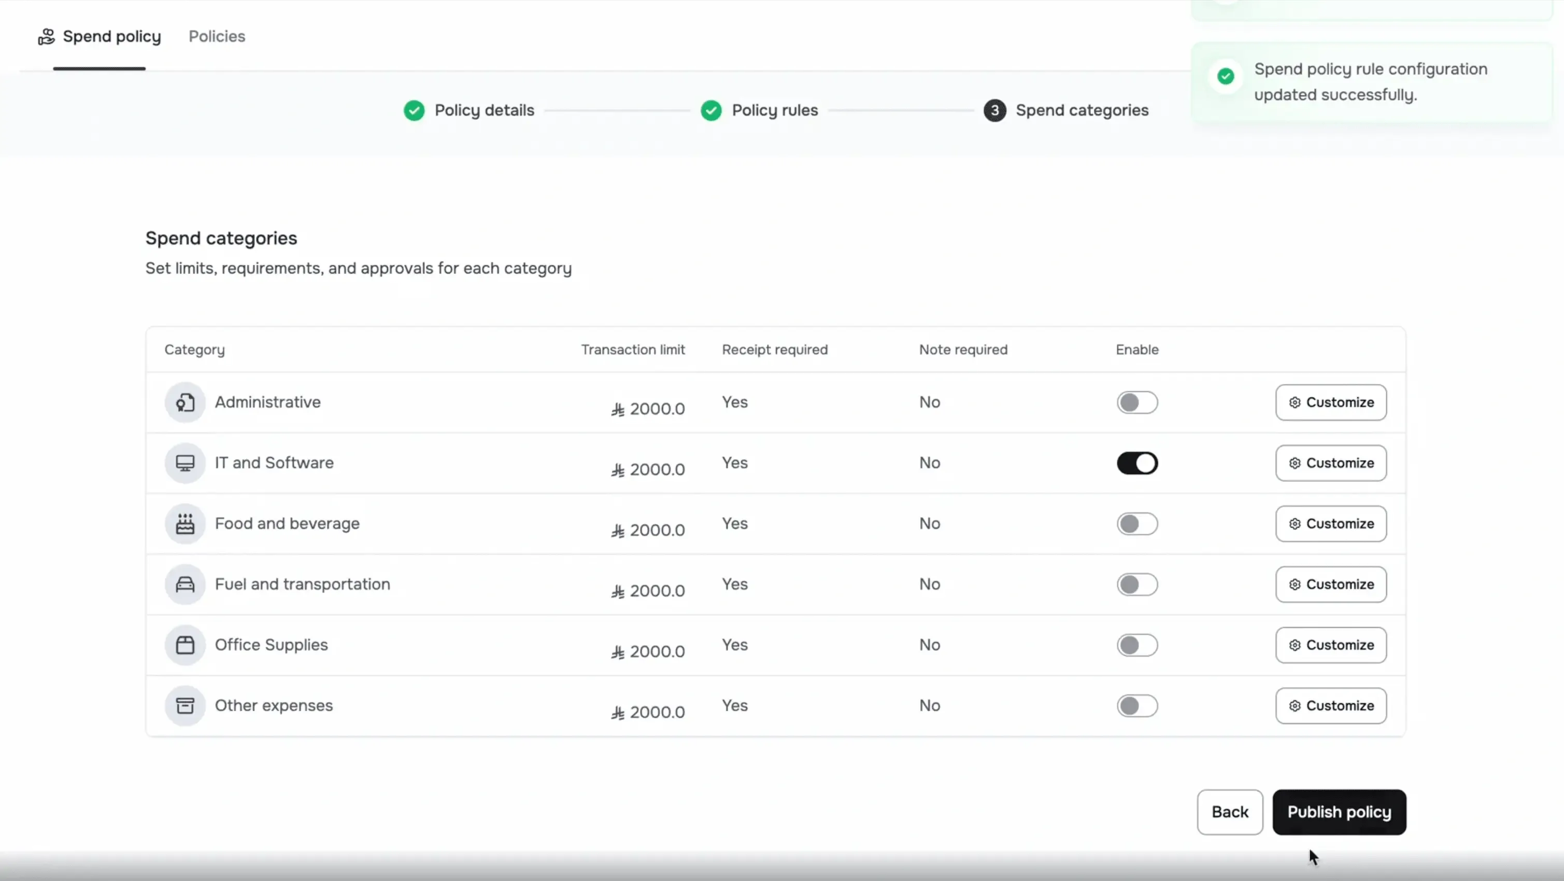Image resolution: width=1564 pixels, height=881 pixels.
Task: Enable the Other expenses category toggle
Action: [1136, 705]
